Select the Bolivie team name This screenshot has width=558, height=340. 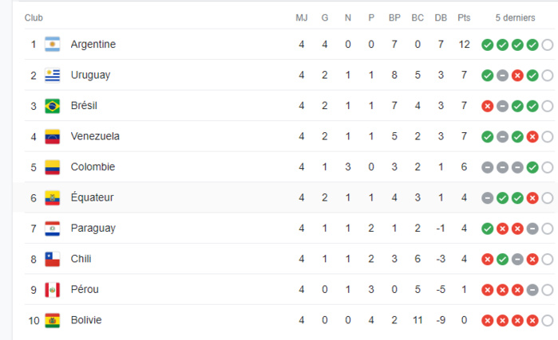[x=86, y=320]
